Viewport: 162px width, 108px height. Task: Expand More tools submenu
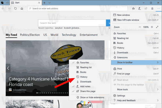(136, 89)
